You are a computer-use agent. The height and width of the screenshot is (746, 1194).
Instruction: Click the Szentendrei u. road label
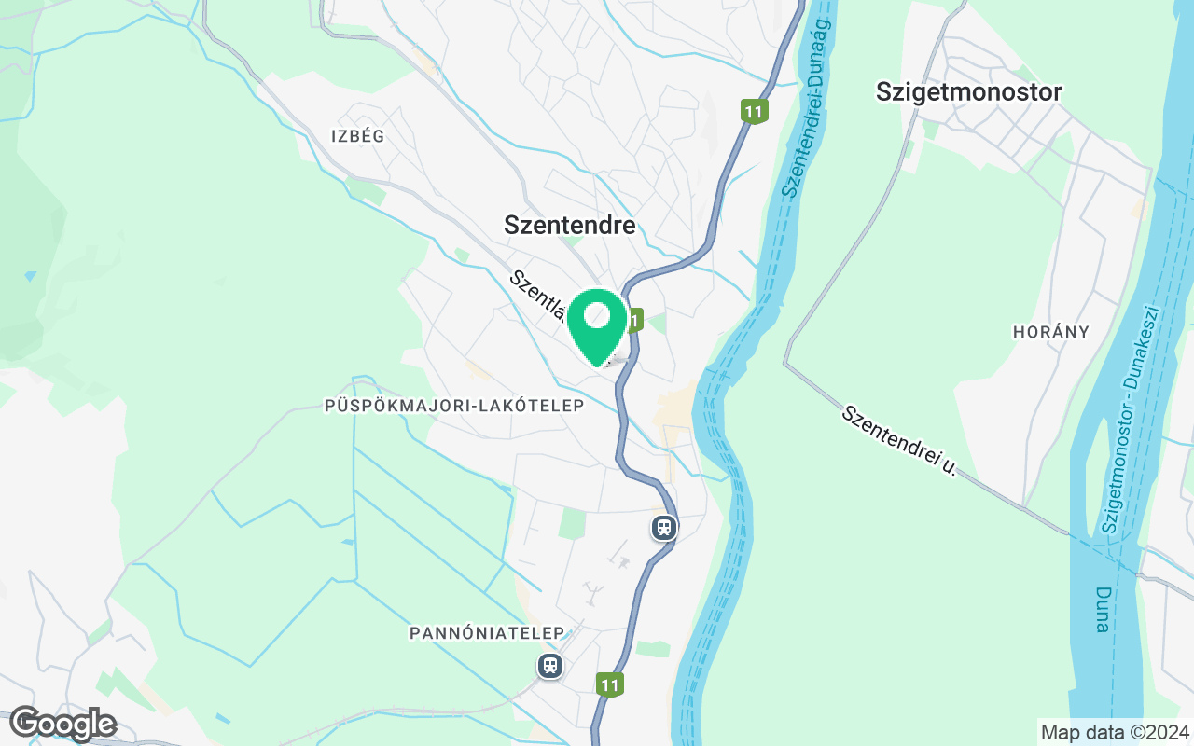point(899,441)
